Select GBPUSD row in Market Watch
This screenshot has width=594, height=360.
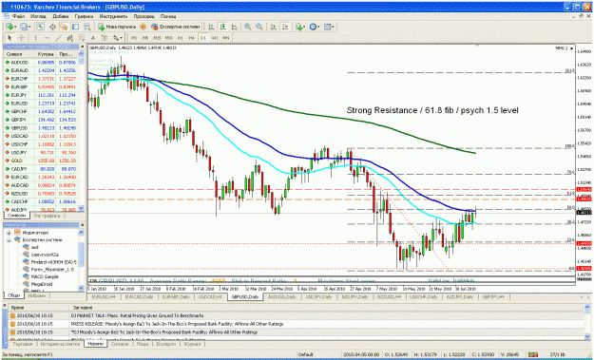[x=41, y=128]
